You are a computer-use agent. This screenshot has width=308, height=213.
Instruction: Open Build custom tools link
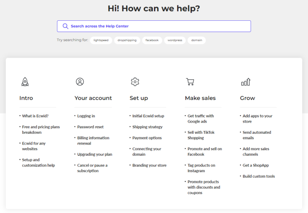coord(259,176)
